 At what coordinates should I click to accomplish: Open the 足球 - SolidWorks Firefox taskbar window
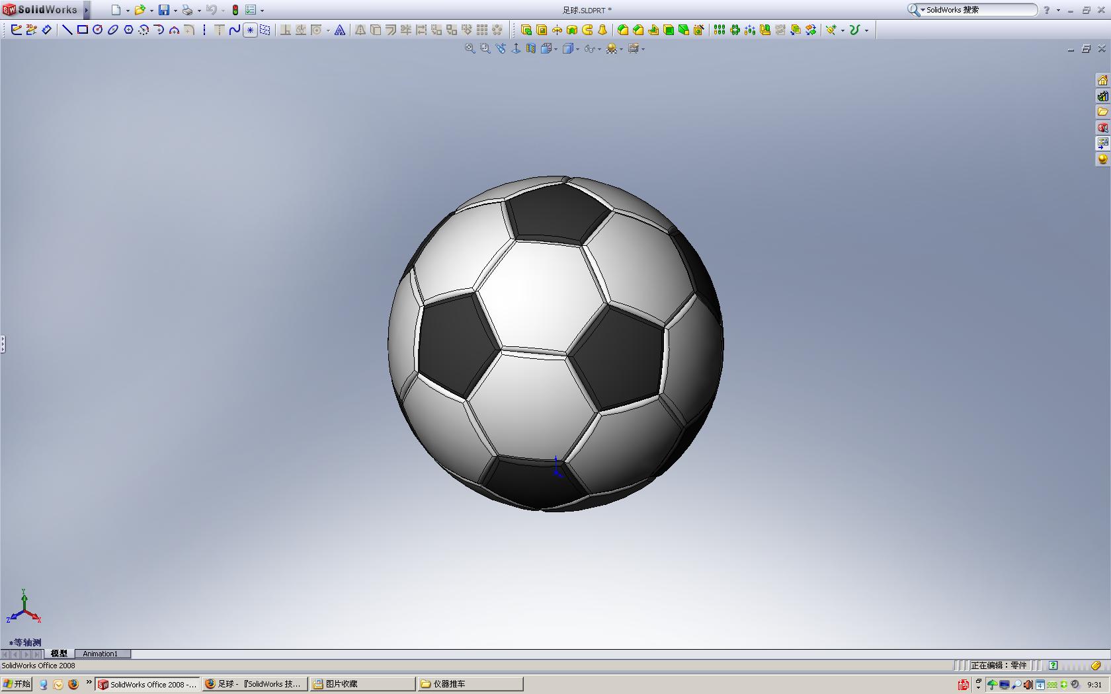tap(255, 684)
